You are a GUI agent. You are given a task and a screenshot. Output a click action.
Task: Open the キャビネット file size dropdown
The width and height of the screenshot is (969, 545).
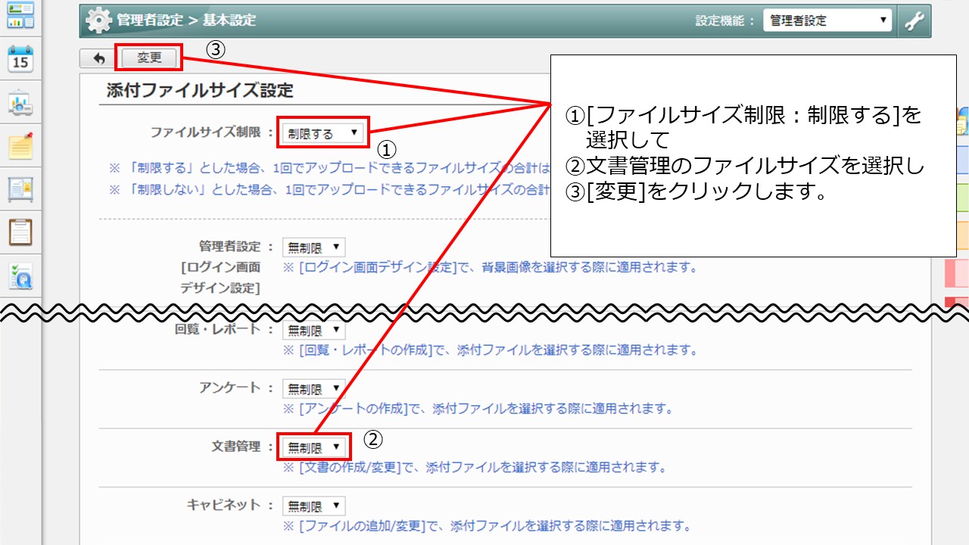[x=313, y=506]
